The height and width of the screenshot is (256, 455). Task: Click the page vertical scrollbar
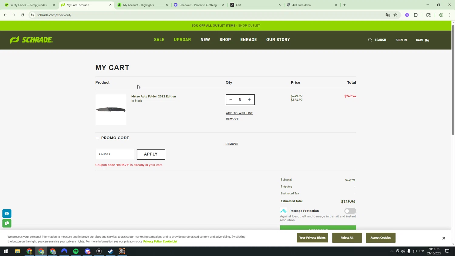coord(453,80)
